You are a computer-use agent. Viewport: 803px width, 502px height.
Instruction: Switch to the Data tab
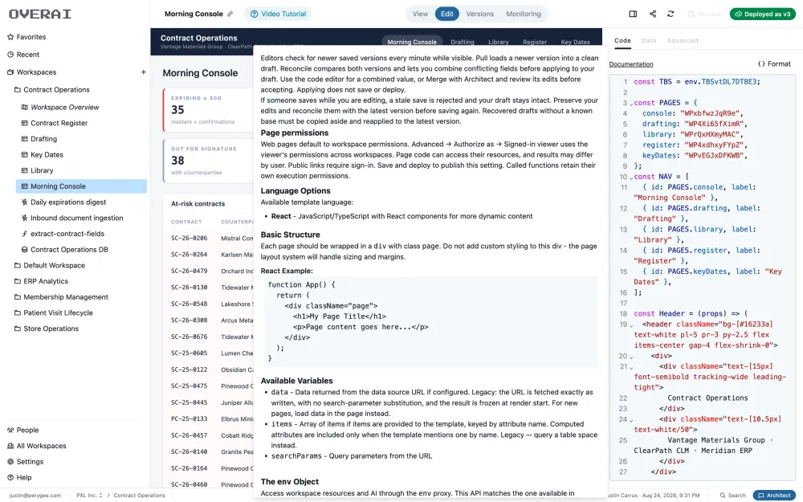point(649,40)
